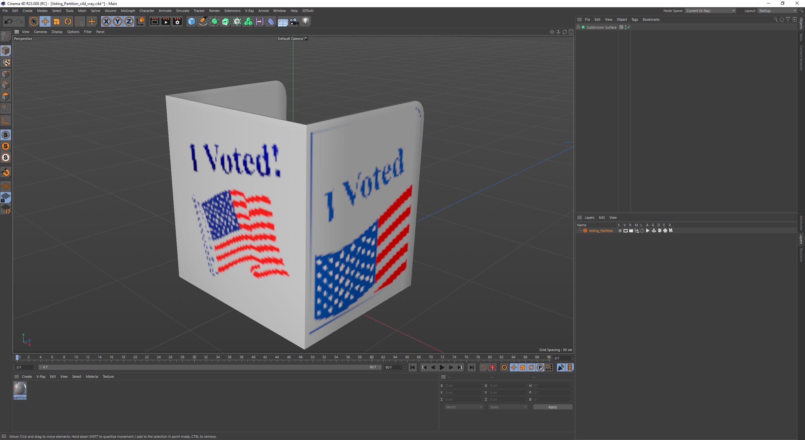Click the Apply button
Image resolution: width=805 pixels, height=440 pixels.
tap(552, 407)
